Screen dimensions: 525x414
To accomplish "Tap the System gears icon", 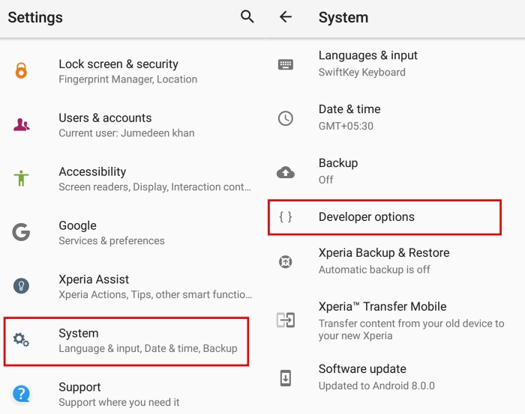I will pyautogui.click(x=21, y=340).
